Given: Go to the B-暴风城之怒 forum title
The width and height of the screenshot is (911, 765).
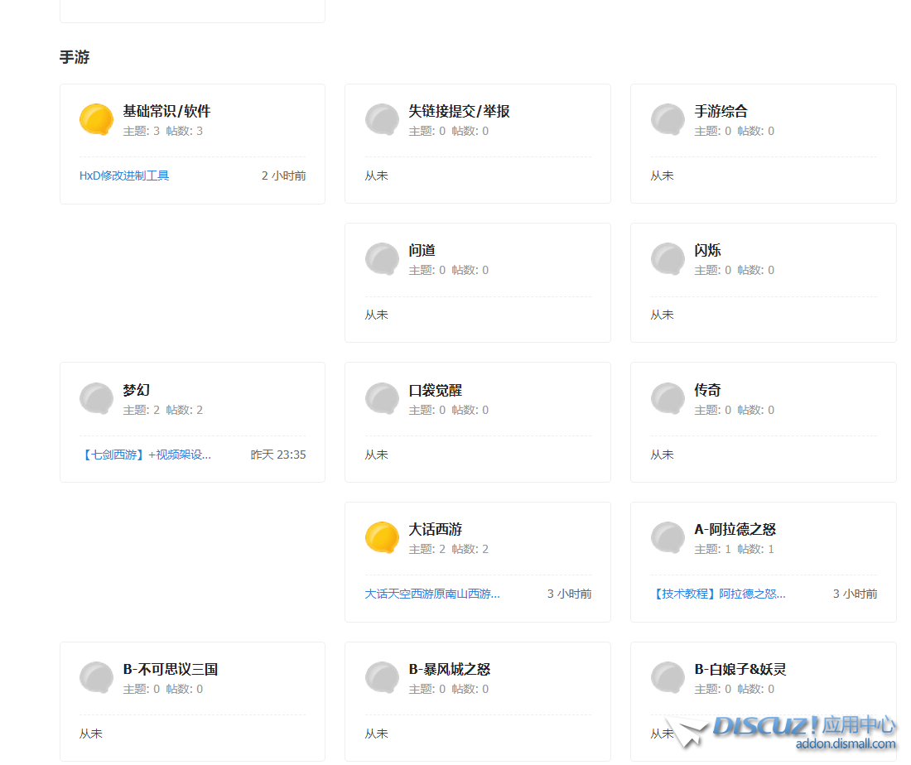Looking at the screenshot, I should click(x=449, y=669).
